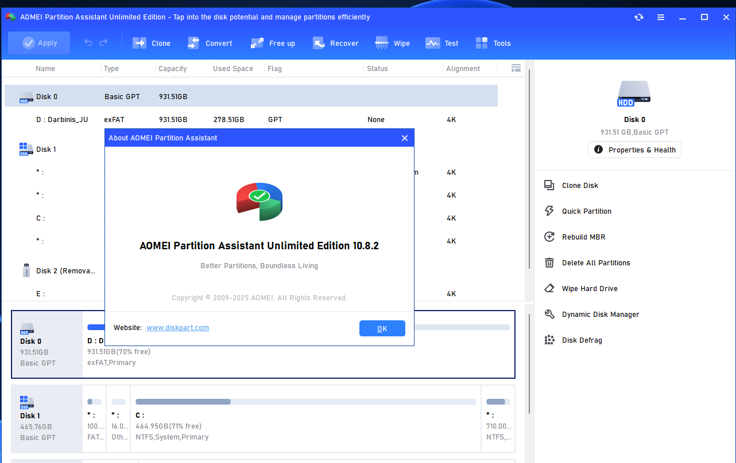This screenshot has height=463, width=736.
Task: Sort by the Used Space column header
Action: pos(233,69)
